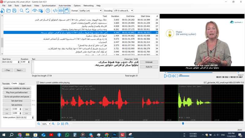Toggle the waveform view toolbar button

pyautogui.click(x=61, y=11)
